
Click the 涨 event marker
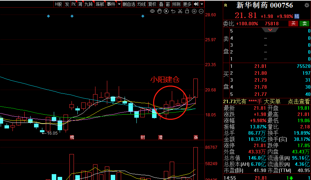[x=196, y=137]
